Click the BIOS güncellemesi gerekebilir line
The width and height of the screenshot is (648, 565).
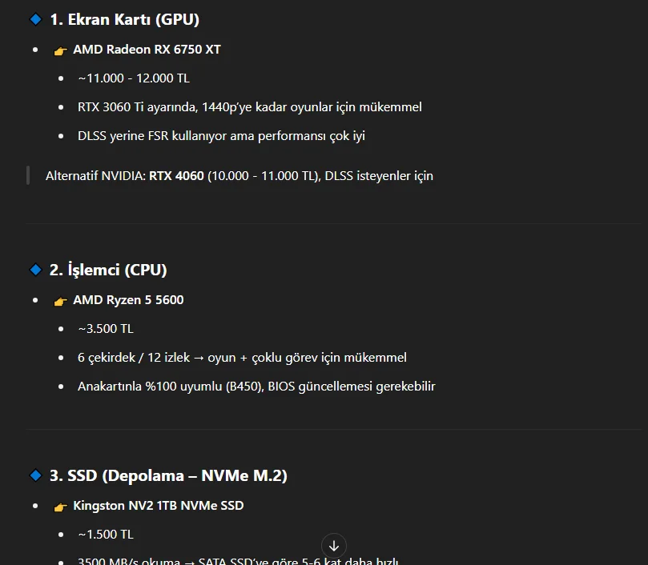point(256,387)
